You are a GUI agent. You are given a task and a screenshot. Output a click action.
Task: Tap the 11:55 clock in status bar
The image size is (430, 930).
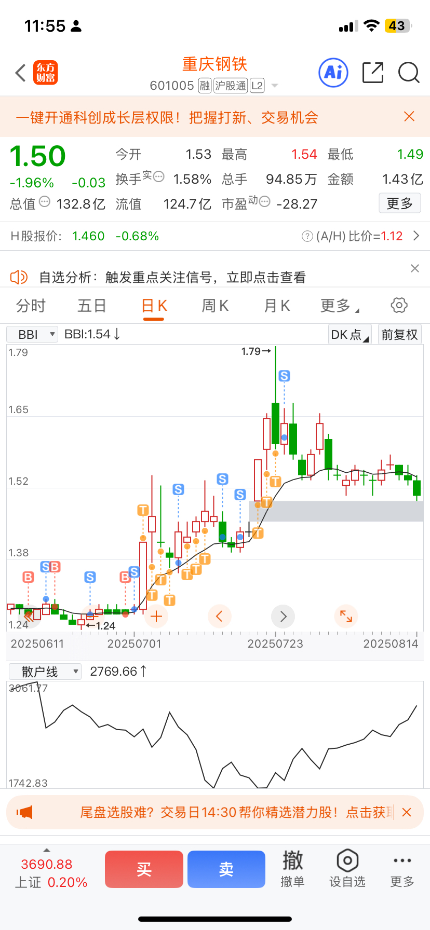tap(45, 26)
